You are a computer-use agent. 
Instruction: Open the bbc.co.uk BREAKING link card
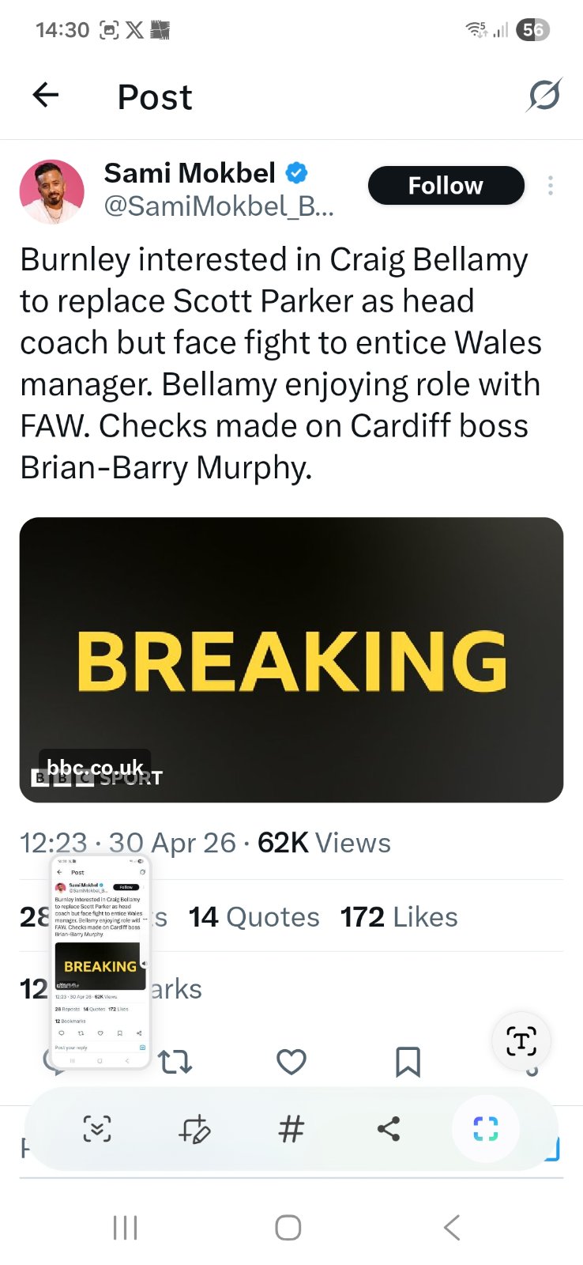click(291, 659)
